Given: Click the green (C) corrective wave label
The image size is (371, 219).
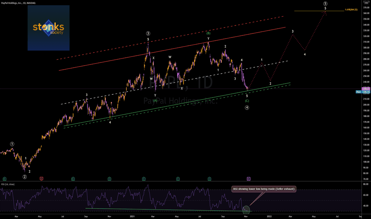Looking at the screenshot, I should [247, 101].
